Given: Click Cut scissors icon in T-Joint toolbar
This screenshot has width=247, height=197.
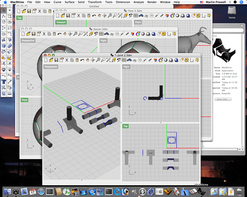Looking at the screenshot, I should (67, 60).
